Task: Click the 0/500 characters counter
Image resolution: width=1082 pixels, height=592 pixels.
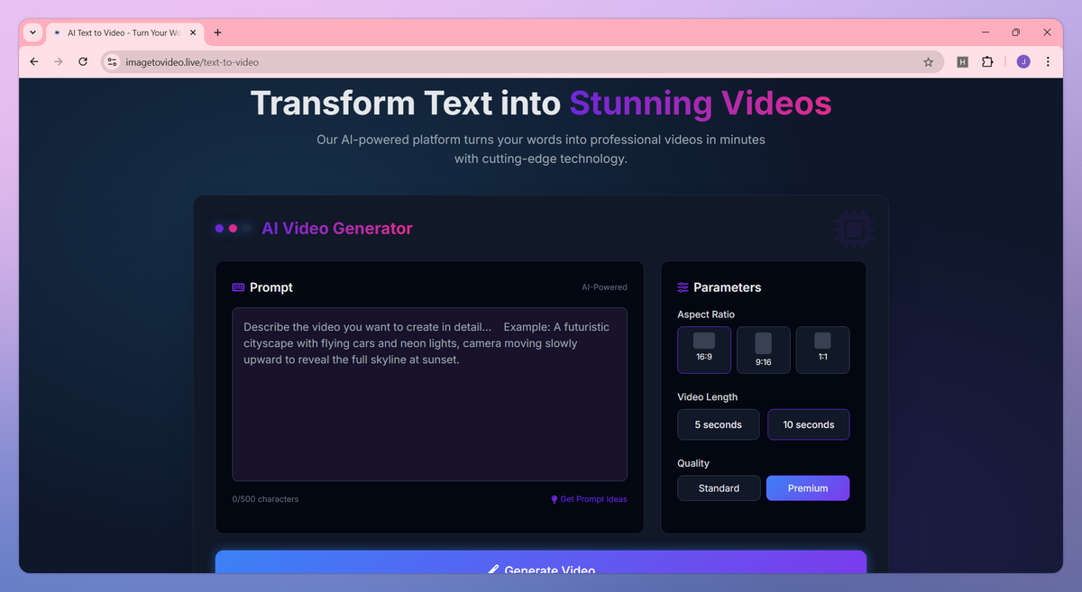Action: point(265,499)
